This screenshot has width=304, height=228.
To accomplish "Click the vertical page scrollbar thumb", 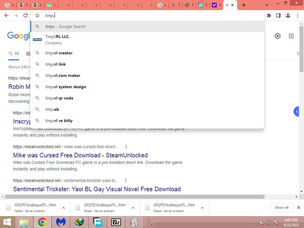I will pyautogui.click(x=302, y=48).
